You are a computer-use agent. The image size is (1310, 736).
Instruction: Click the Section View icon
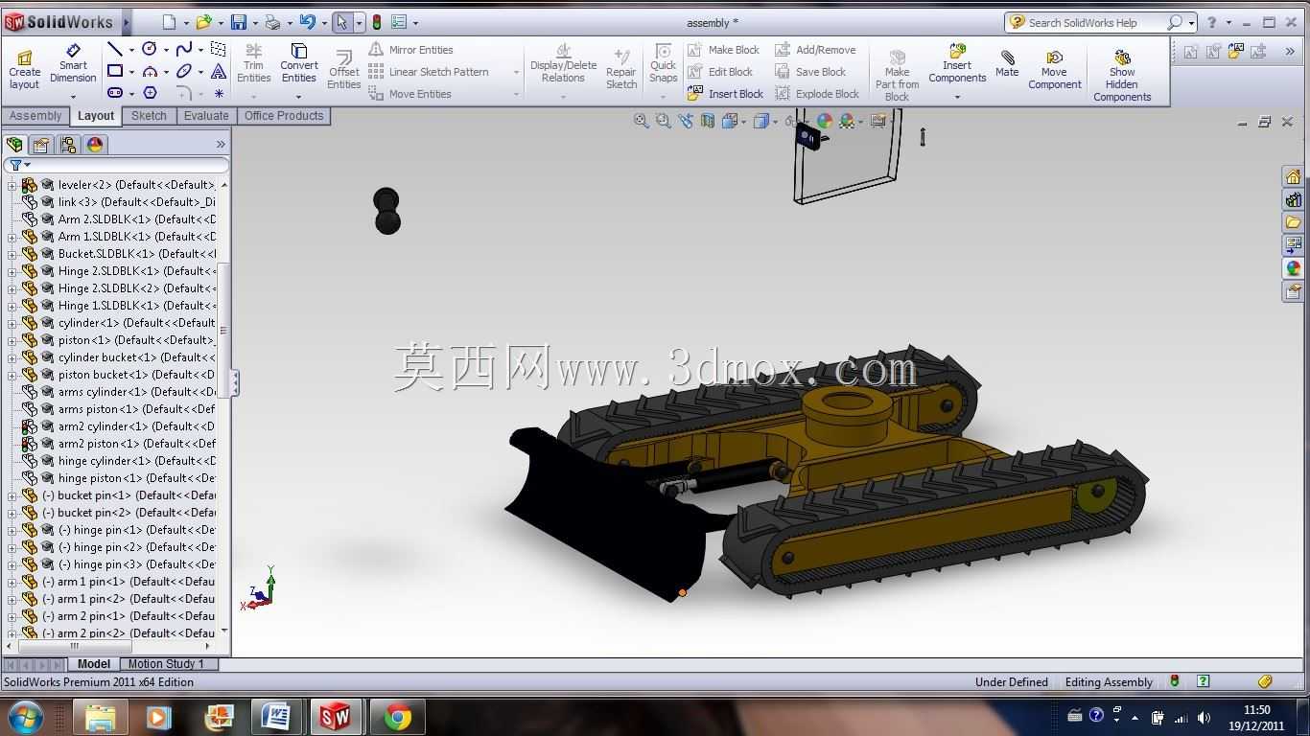[708, 121]
